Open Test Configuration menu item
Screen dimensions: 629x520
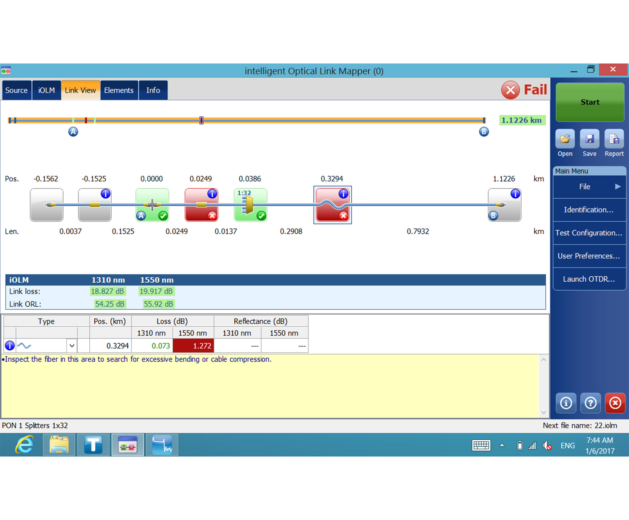tap(589, 233)
